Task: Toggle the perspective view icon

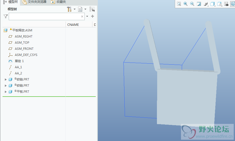Action: pos(233,4)
